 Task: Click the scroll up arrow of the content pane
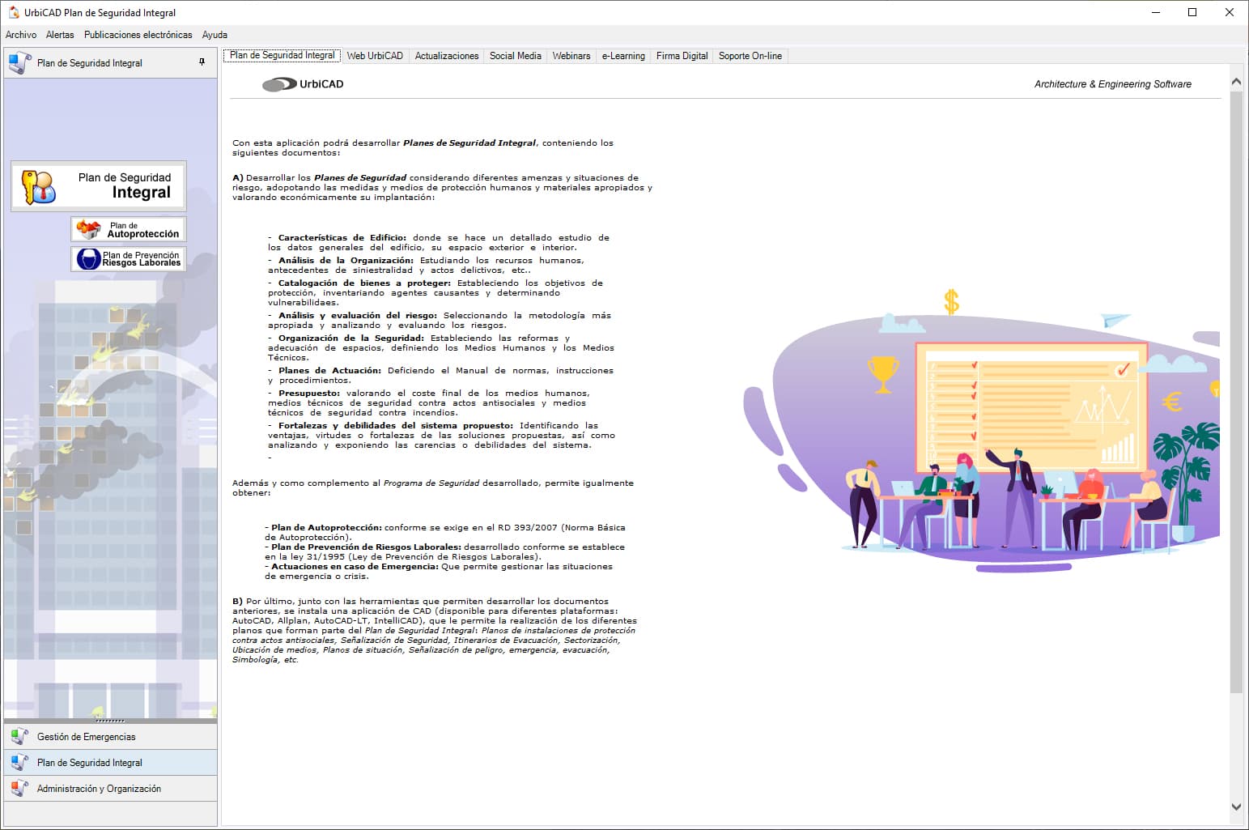tap(1236, 82)
